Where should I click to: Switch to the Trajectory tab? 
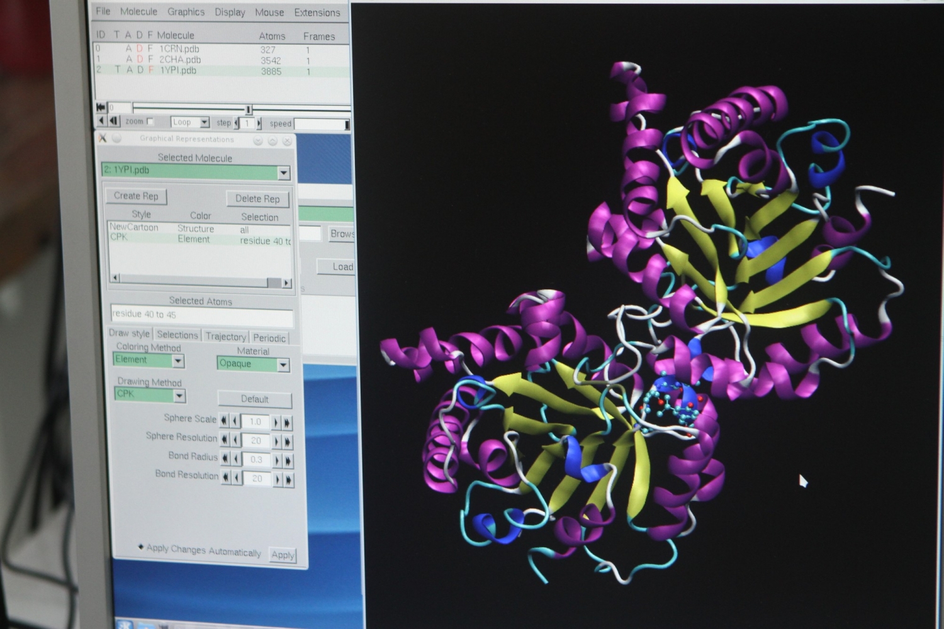coord(225,337)
